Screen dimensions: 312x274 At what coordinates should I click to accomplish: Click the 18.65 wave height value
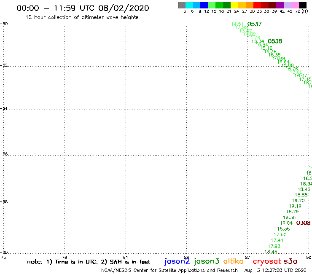click(301, 195)
